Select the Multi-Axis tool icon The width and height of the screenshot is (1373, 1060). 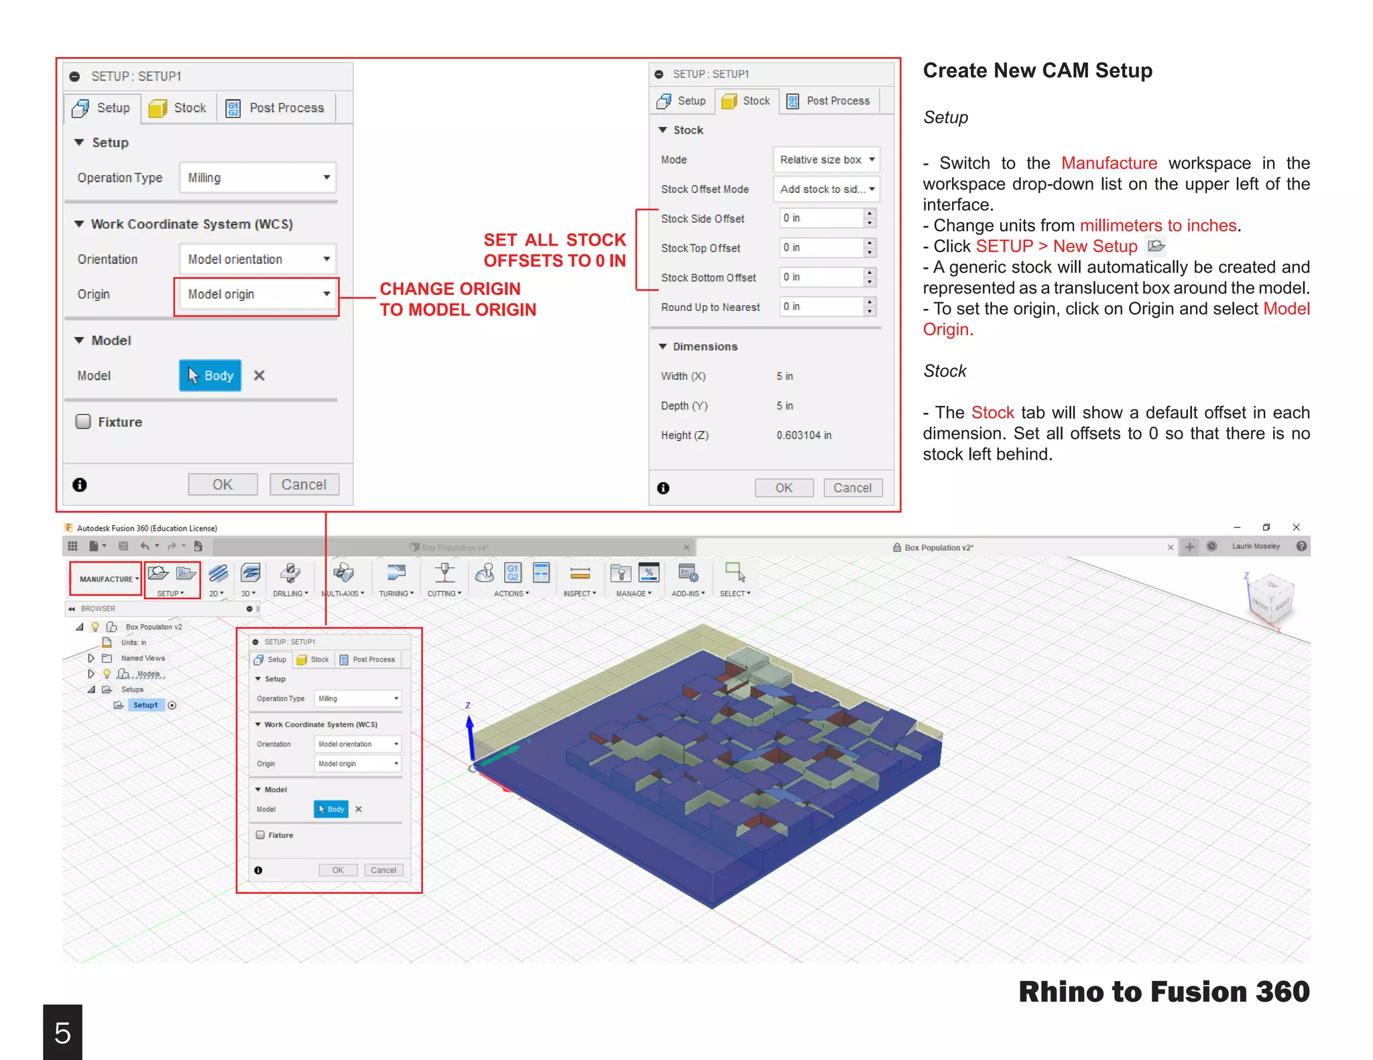(x=343, y=574)
